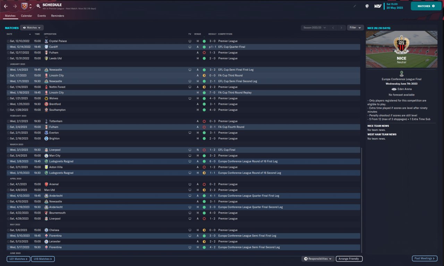
Task: Click the Southampton club badge
Action: point(46,110)
